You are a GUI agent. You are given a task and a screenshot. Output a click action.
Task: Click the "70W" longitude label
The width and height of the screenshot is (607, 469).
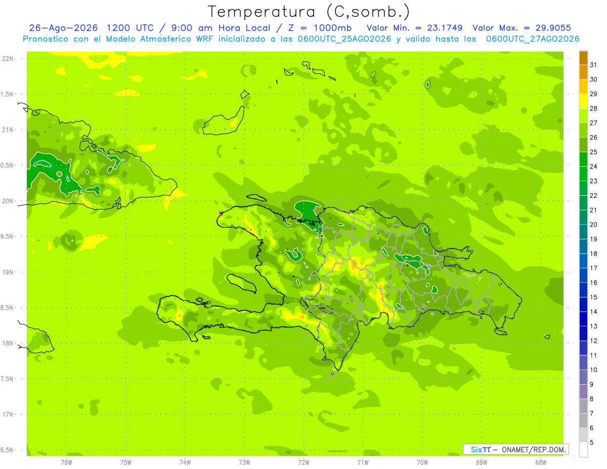coord(422,462)
